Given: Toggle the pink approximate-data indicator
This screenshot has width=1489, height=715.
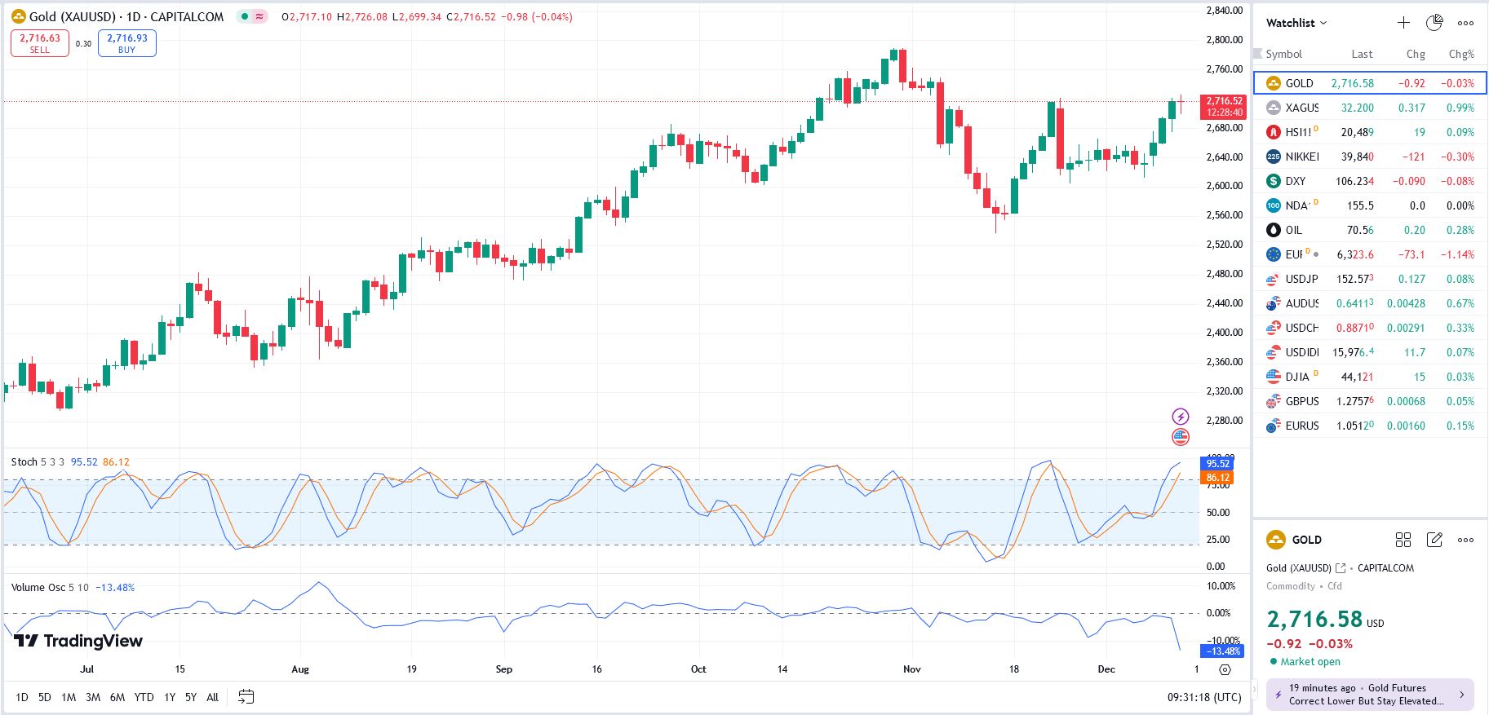Looking at the screenshot, I should tap(260, 16).
